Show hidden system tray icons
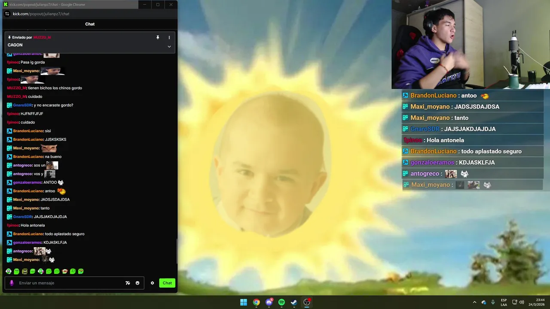The image size is (550, 309). point(474,302)
